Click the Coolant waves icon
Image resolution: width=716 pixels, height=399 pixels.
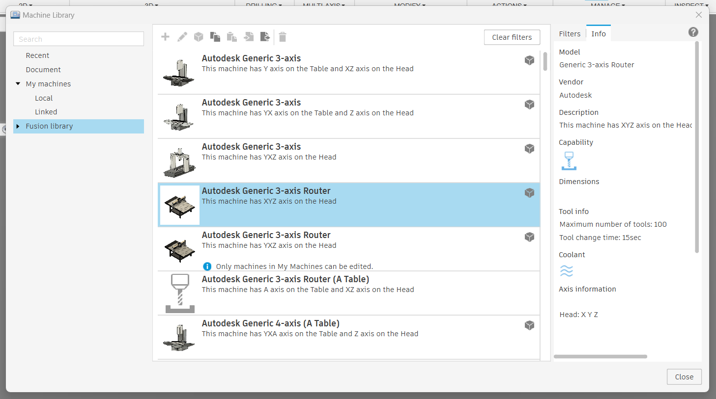(567, 271)
